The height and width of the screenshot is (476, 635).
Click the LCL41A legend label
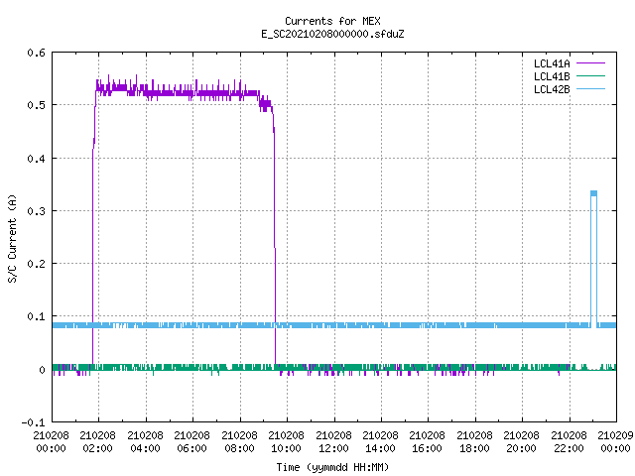pos(552,63)
